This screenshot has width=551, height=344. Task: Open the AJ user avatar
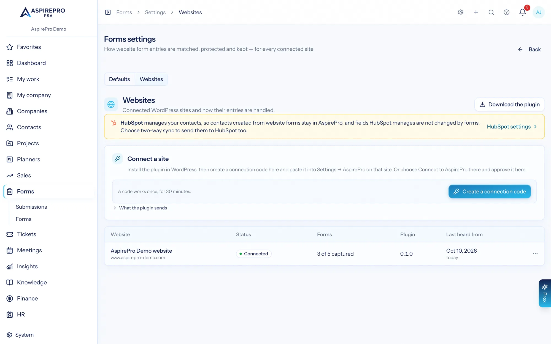pos(539,12)
